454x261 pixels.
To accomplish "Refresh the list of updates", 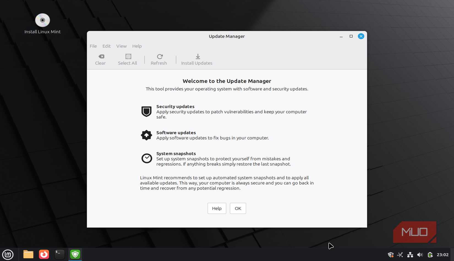I will pyautogui.click(x=159, y=56).
